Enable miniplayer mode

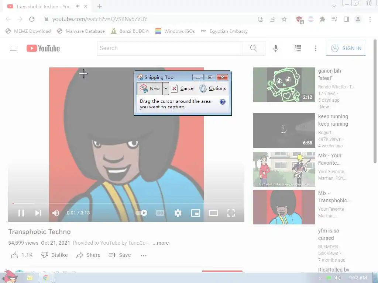(196, 213)
